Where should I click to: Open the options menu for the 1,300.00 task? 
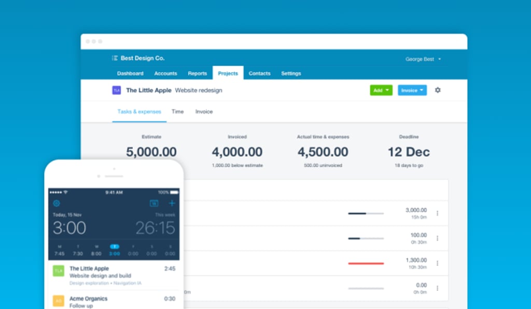tap(437, 263)
